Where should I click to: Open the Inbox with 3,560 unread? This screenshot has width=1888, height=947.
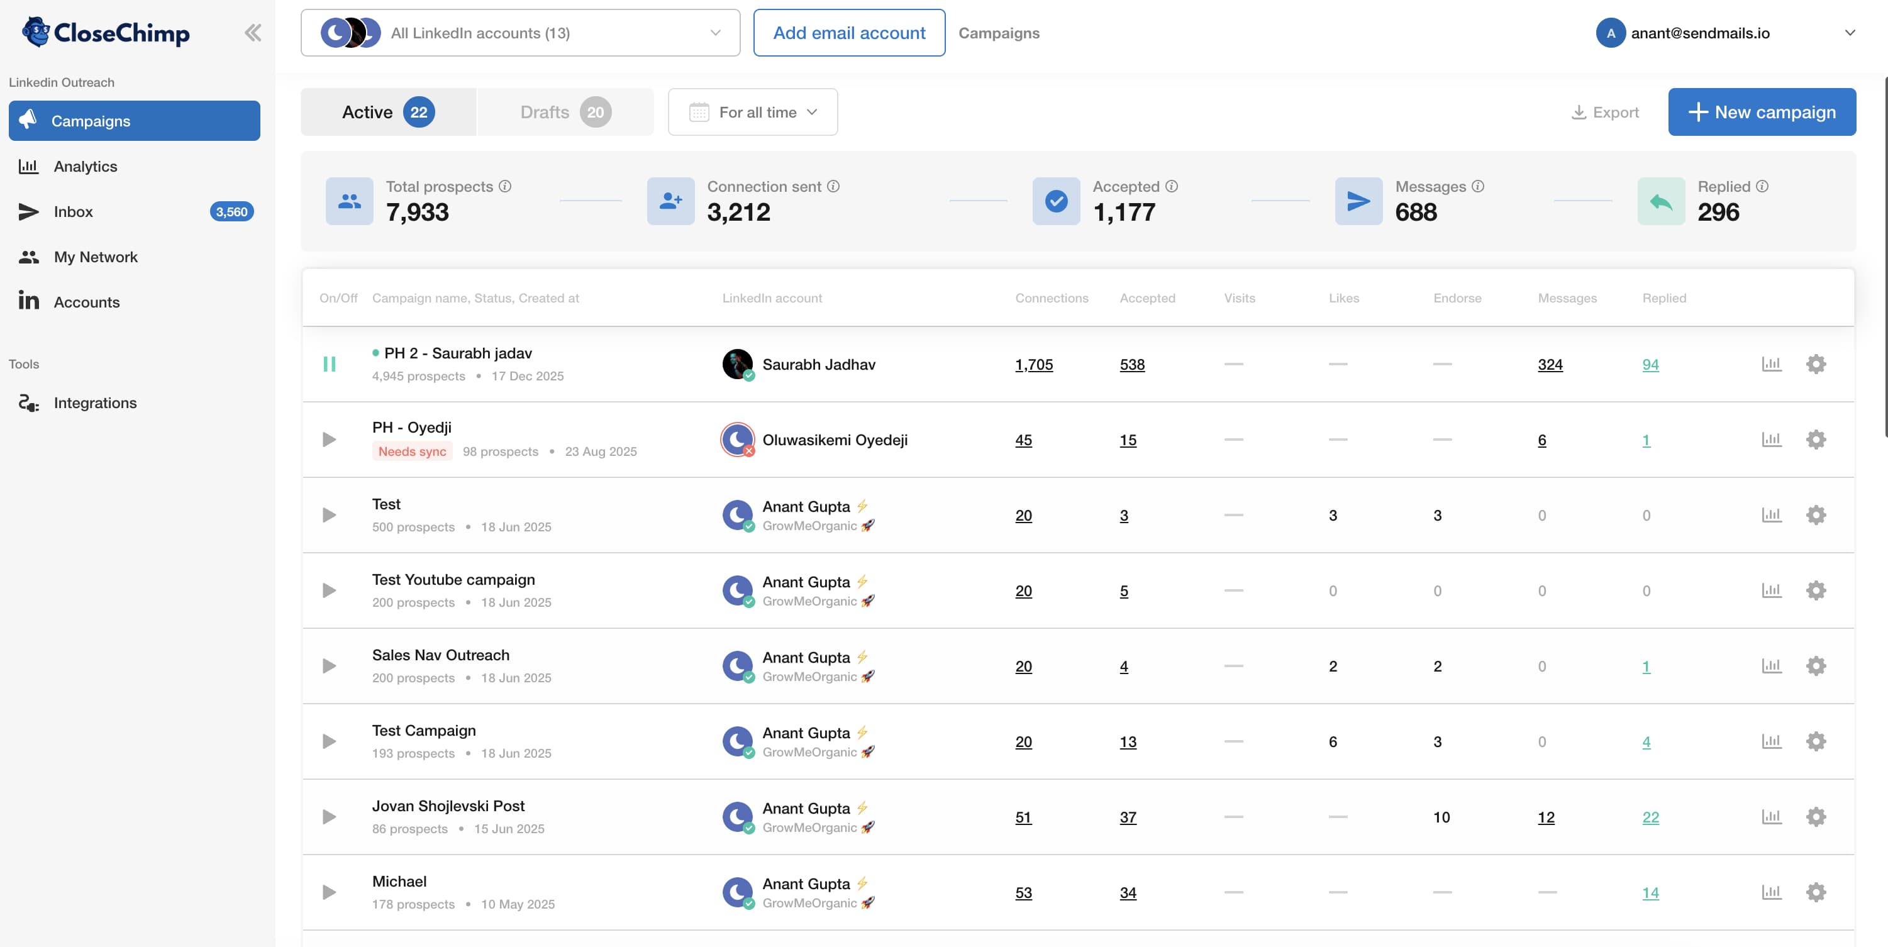point(74,211)
